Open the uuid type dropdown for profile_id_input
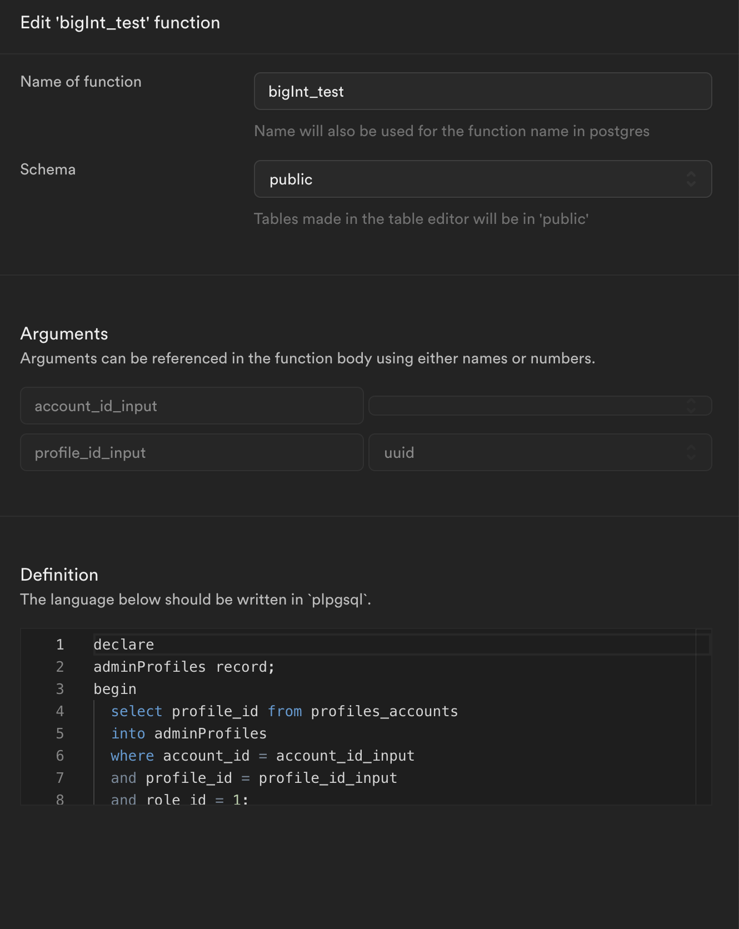The image size is (739, 929). (x=539, y=452)
